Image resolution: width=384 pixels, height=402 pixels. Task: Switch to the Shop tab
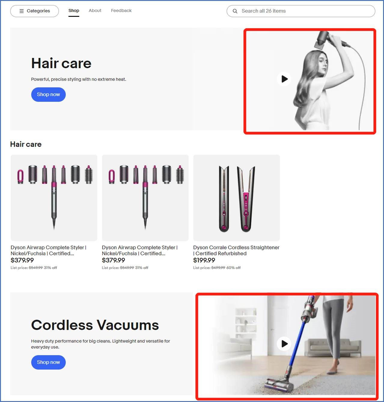(x=74, y=11)
